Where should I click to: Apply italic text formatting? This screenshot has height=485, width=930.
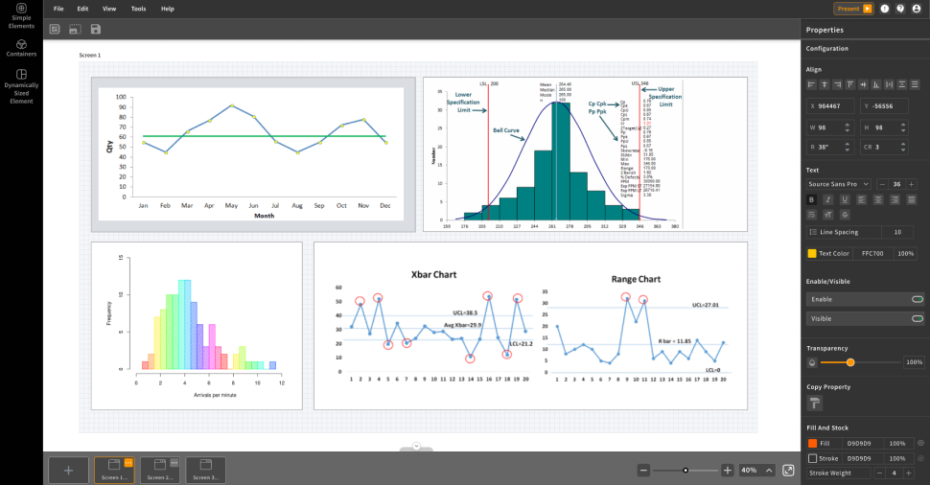coord(827,199)
